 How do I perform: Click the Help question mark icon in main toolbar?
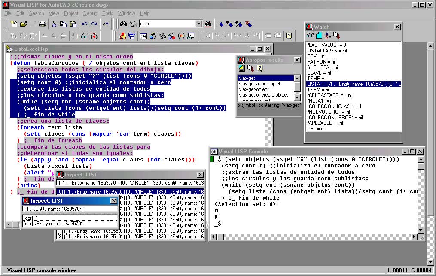(289, 36)
